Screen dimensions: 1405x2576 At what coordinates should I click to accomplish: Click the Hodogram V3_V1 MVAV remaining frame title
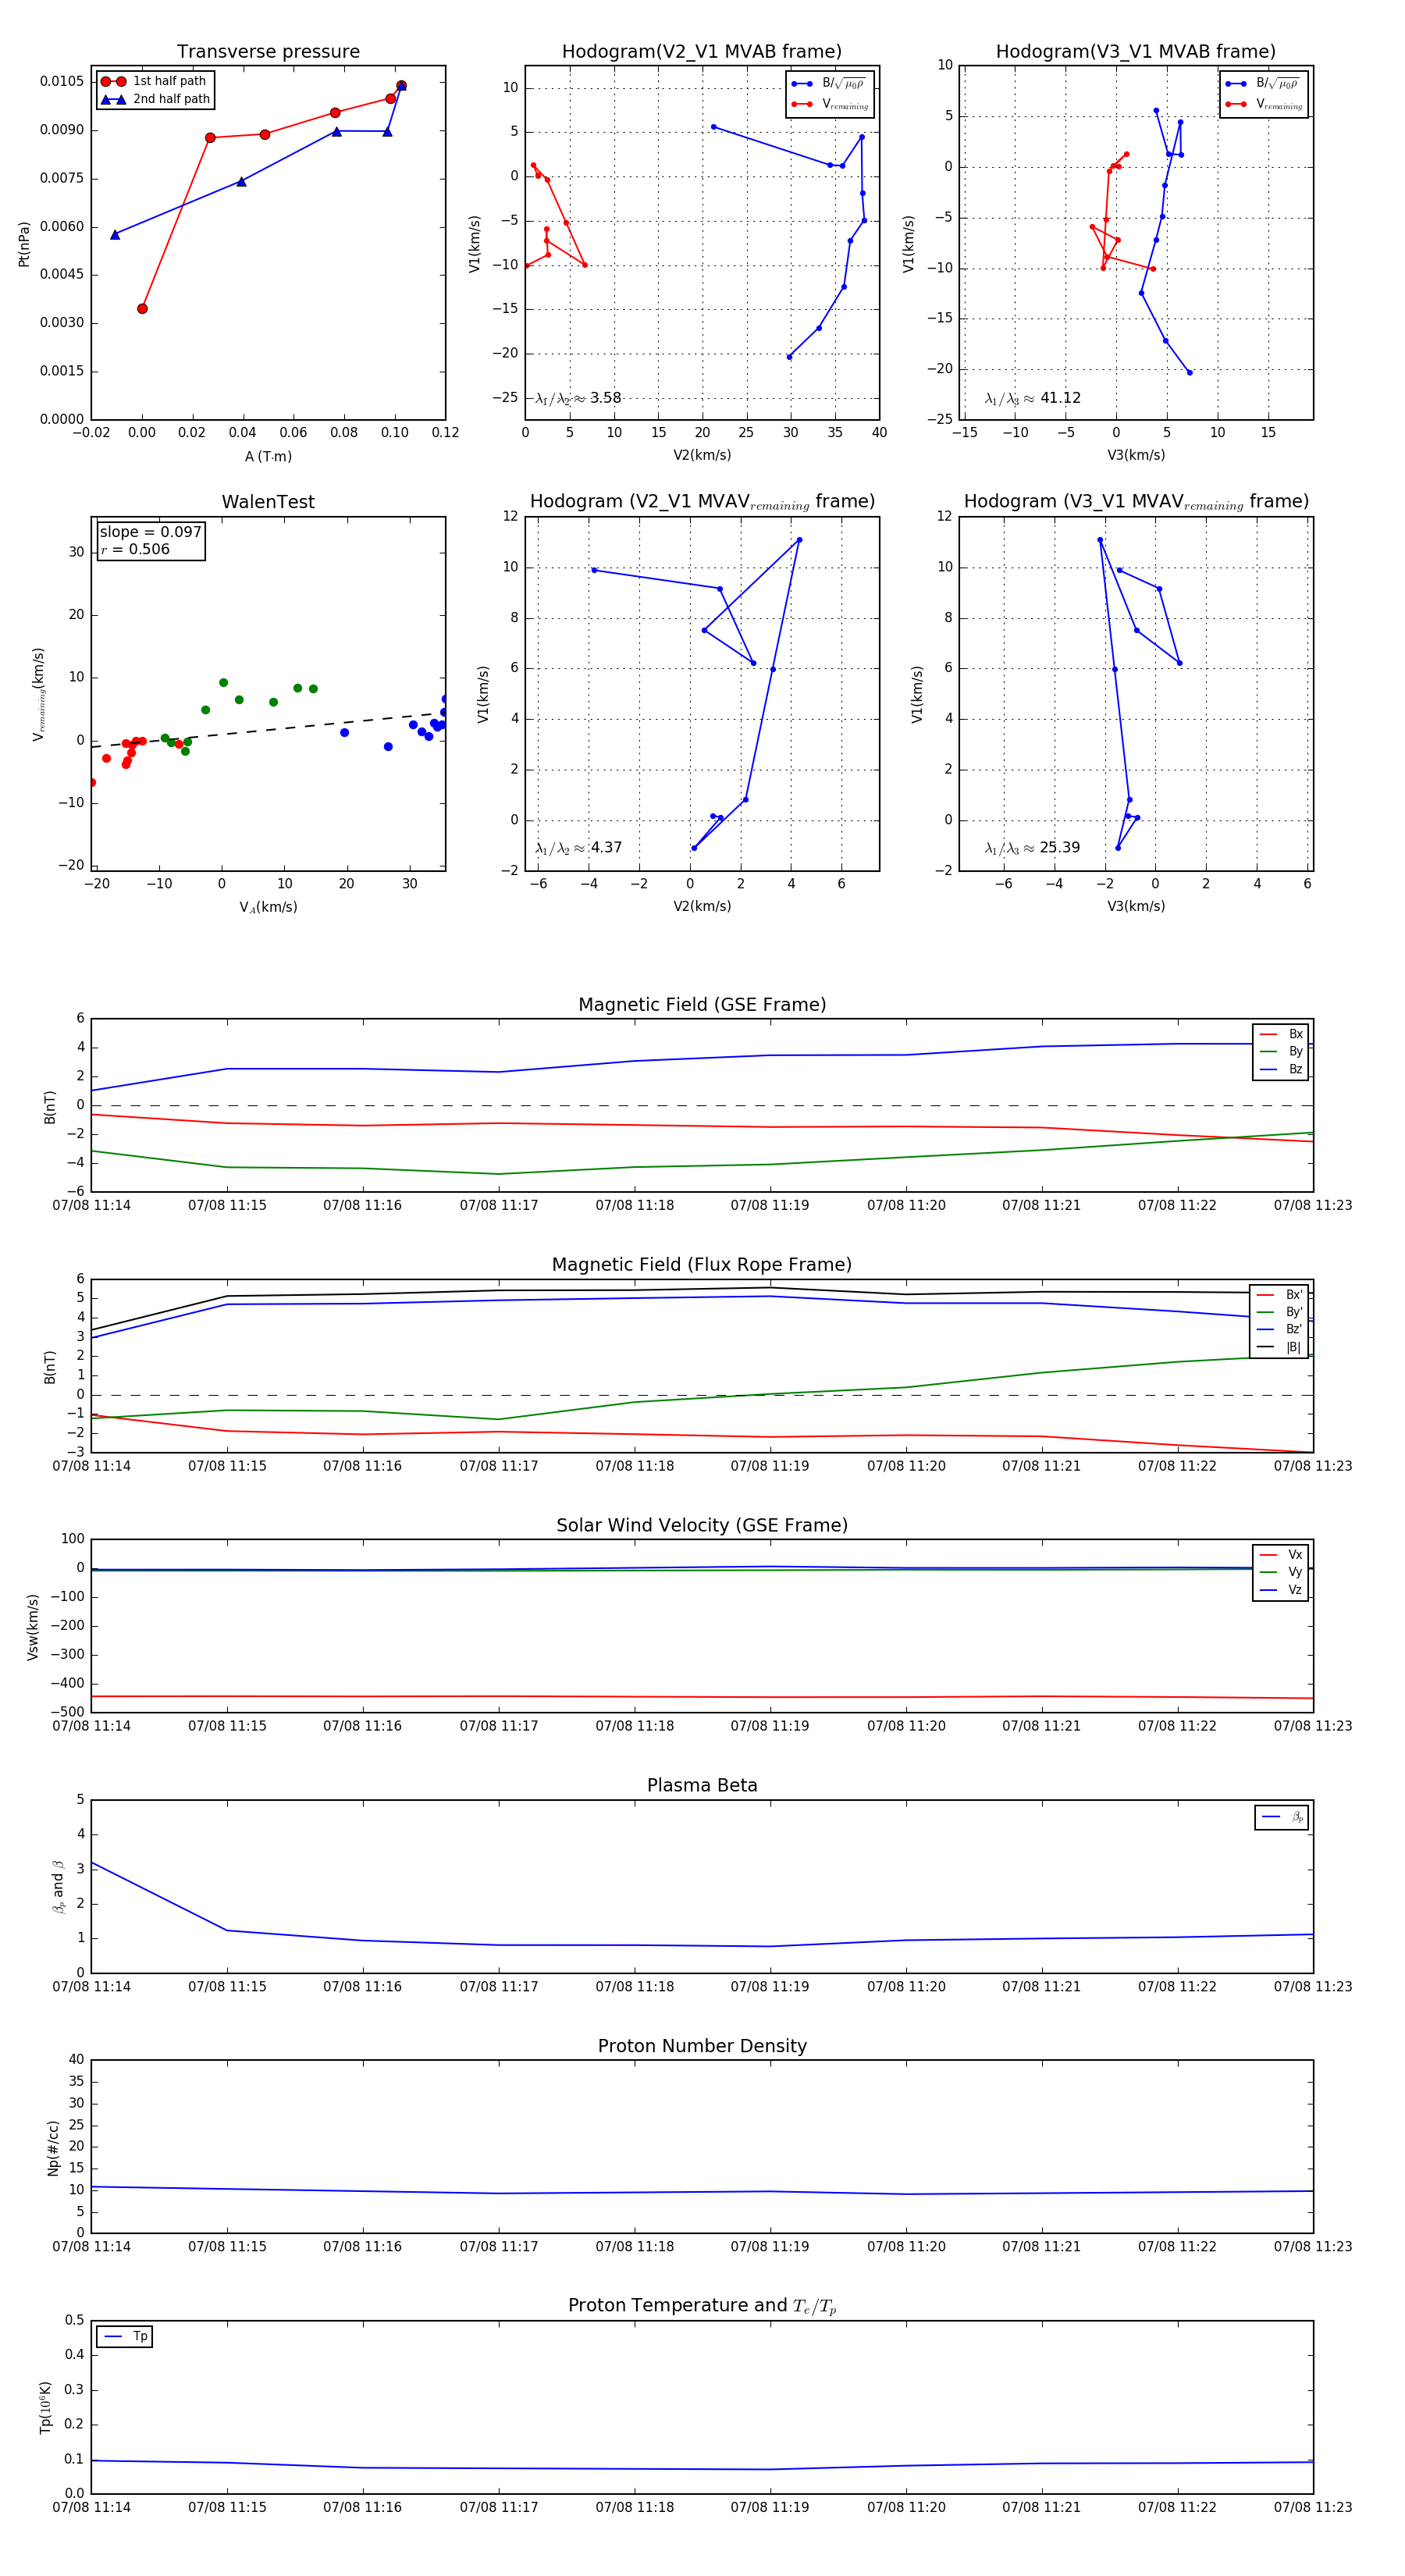(x=1136, y=502)
